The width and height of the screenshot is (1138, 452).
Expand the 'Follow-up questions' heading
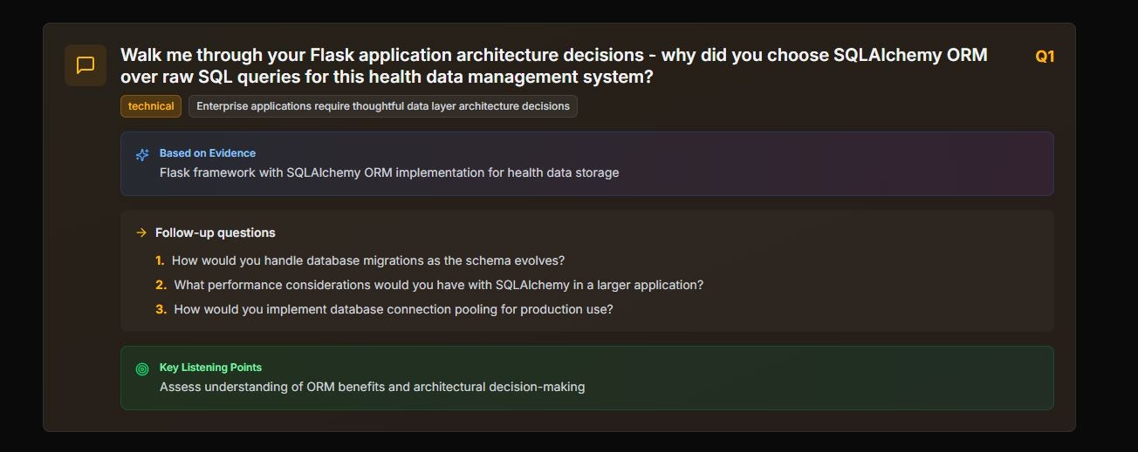215,233
